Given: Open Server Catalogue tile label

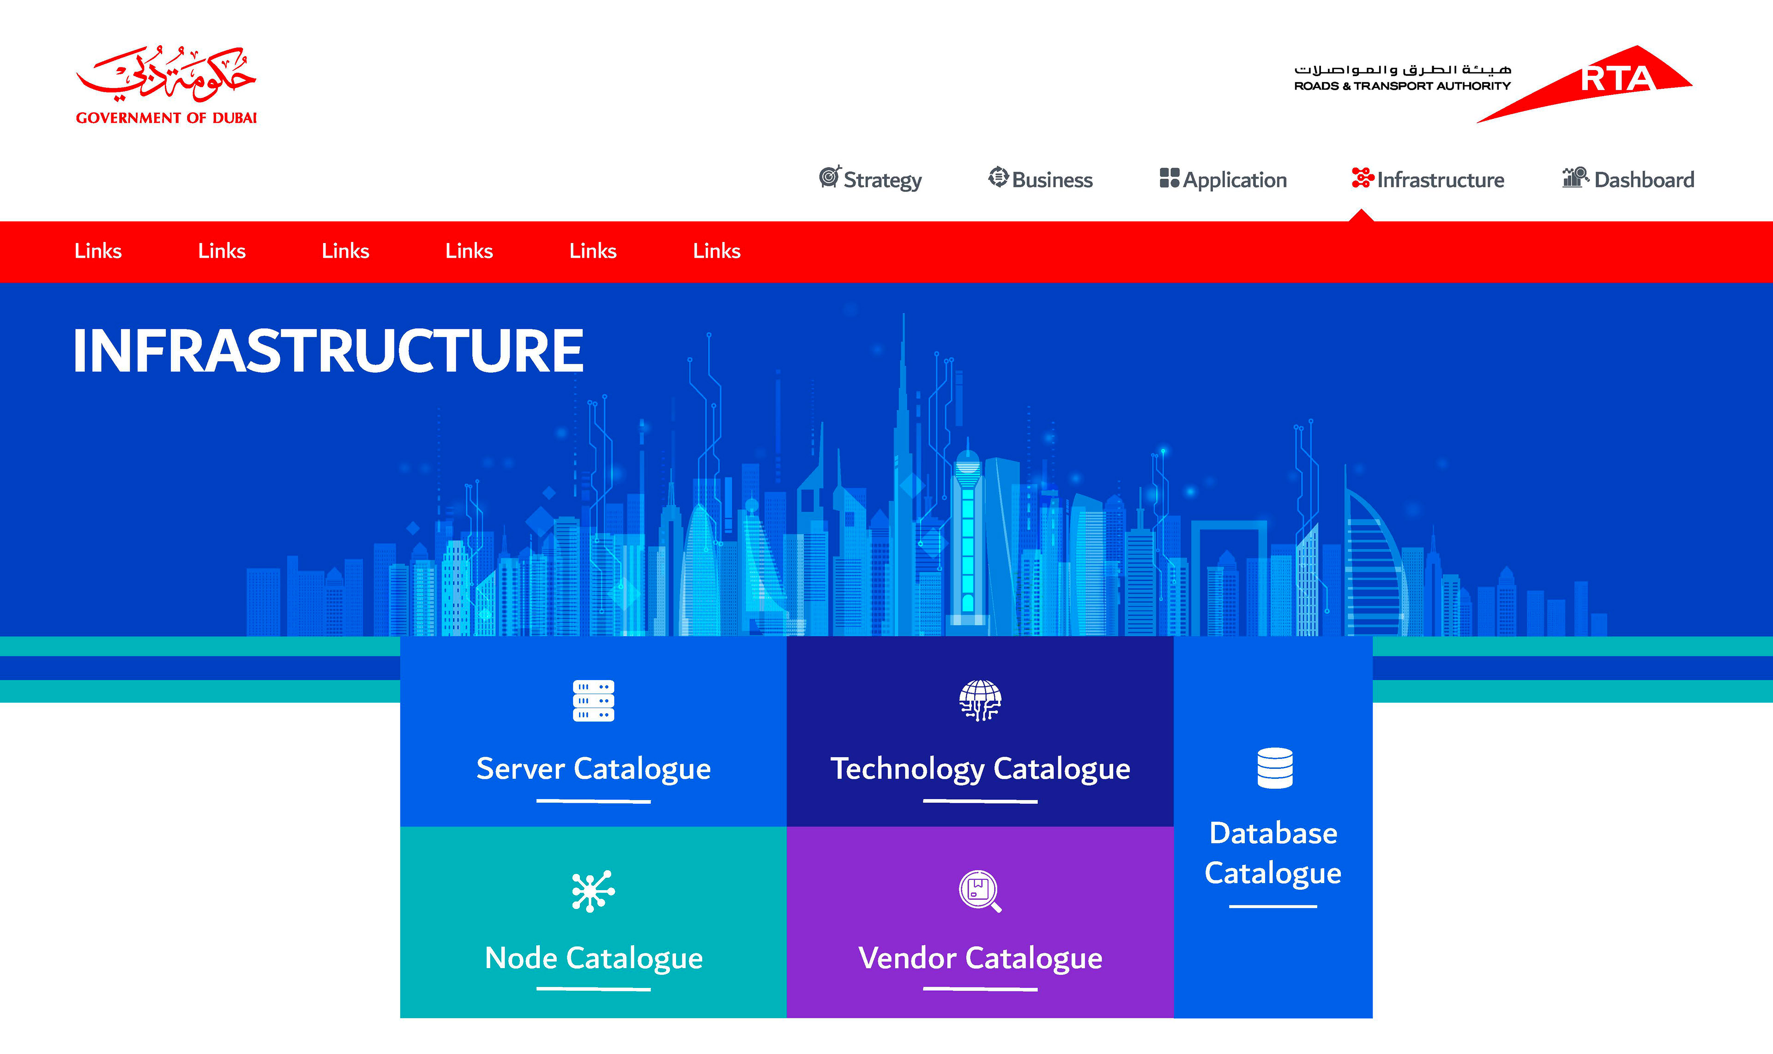Looking at the screenshot, I should pos(593,769).
